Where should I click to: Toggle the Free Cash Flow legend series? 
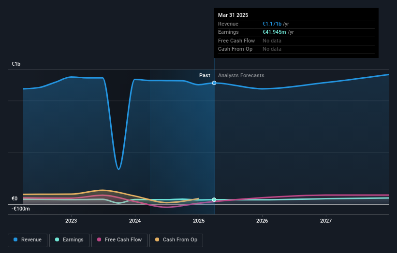coord(119,240)
